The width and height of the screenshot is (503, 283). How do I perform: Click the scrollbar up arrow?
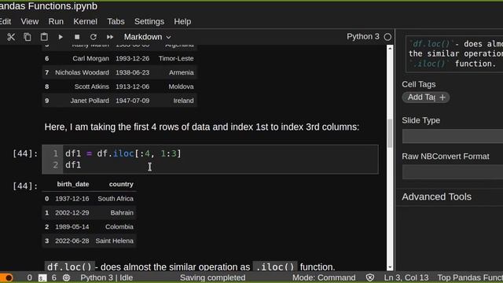[390, 49]
